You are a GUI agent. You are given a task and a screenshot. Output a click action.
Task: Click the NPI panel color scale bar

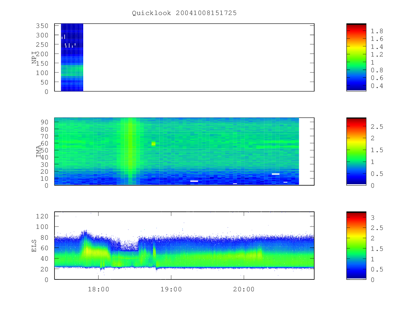[x=356, y=57]
